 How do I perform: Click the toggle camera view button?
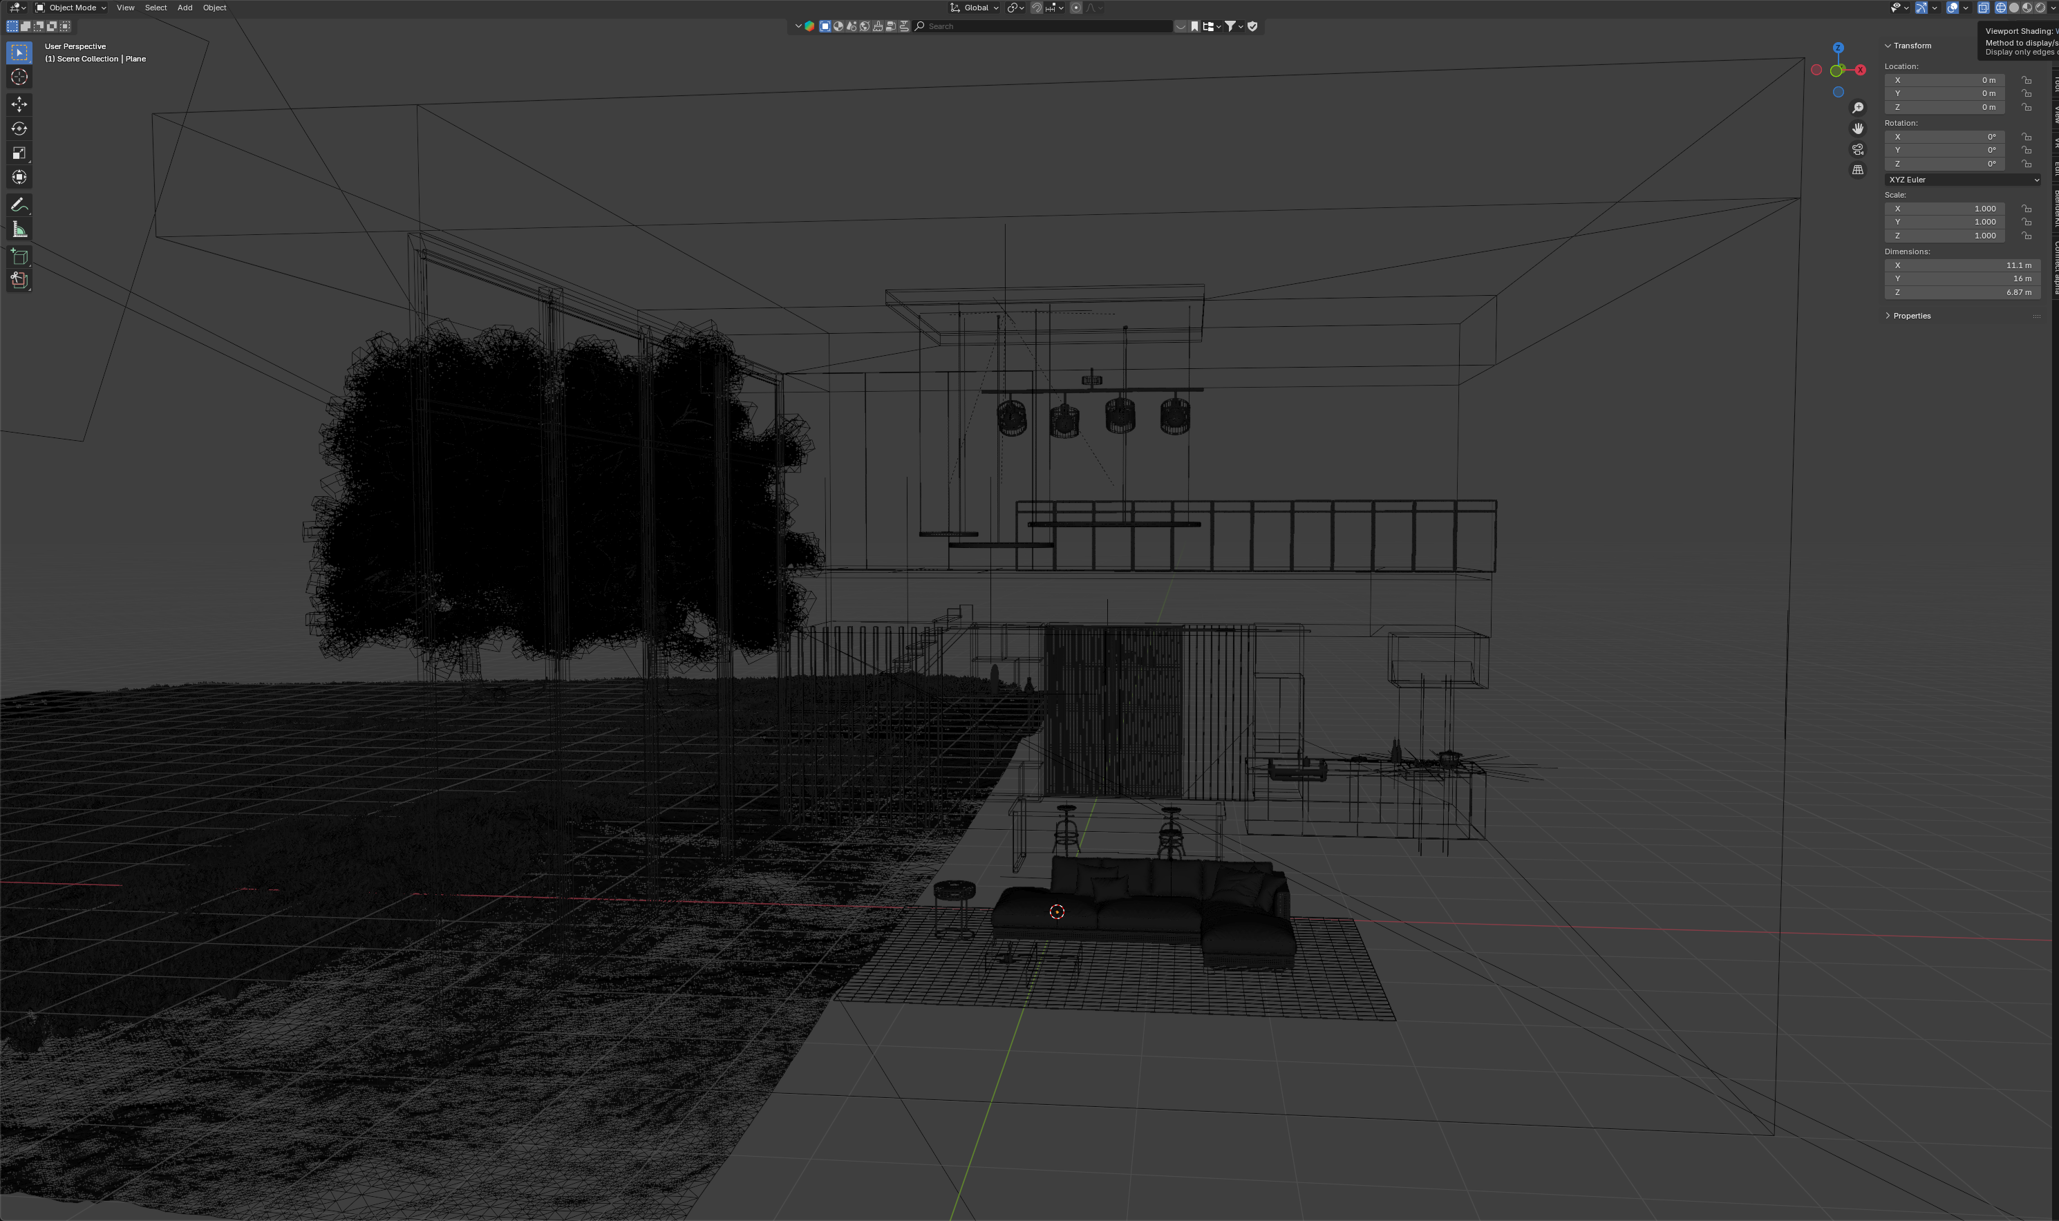pyautogui.click(x=1857, y=149)
